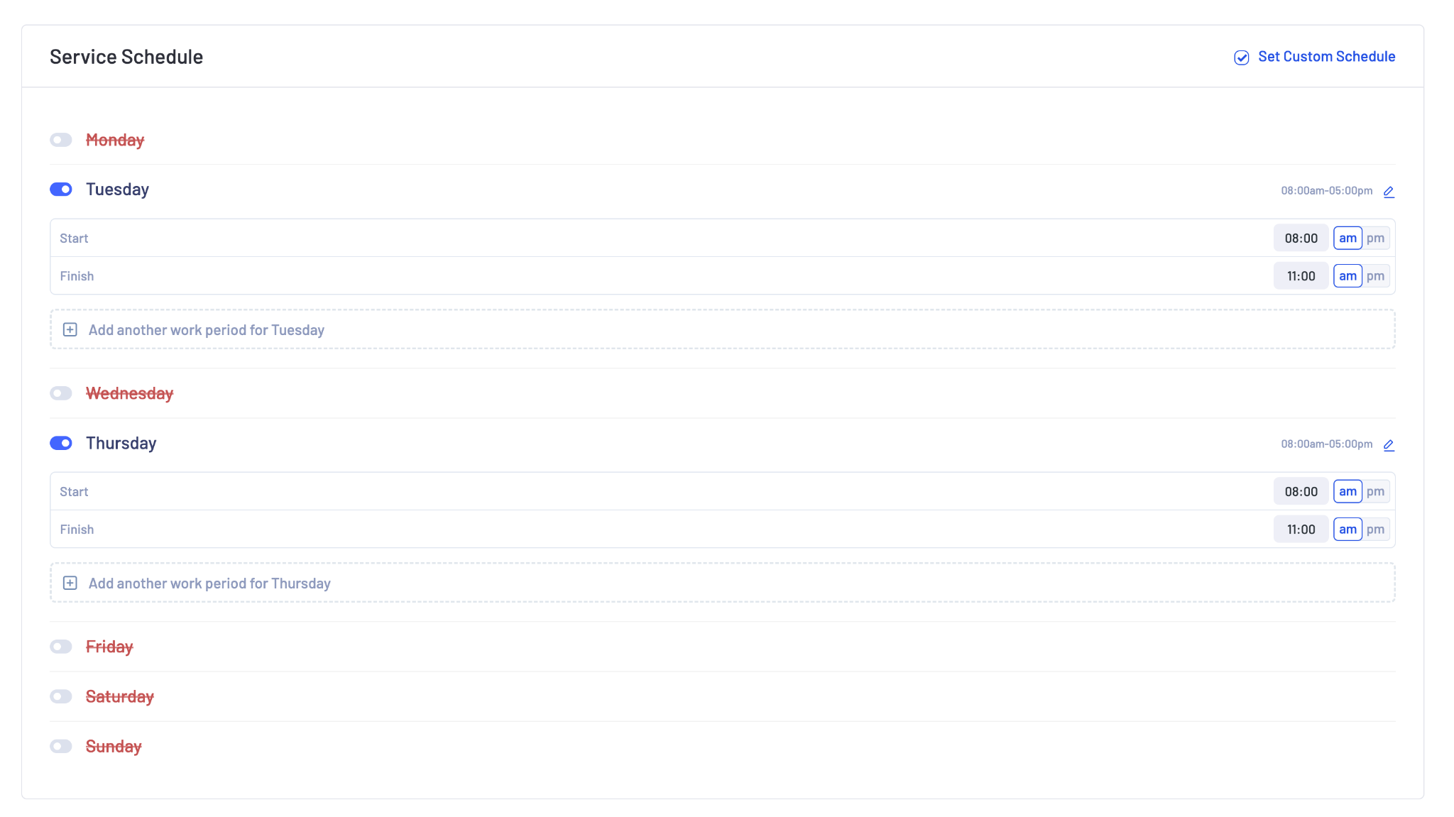This screenshot has width=1454, height=817.
Task: Click the plus icon for Tuesday work period
Action: tap(71, 329)
